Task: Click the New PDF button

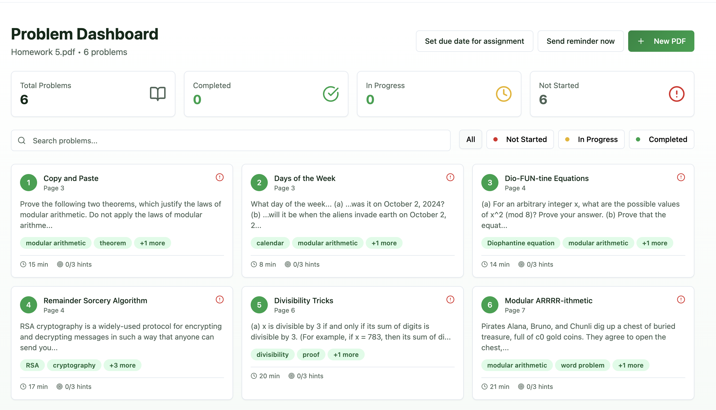Action: point(661,41)
